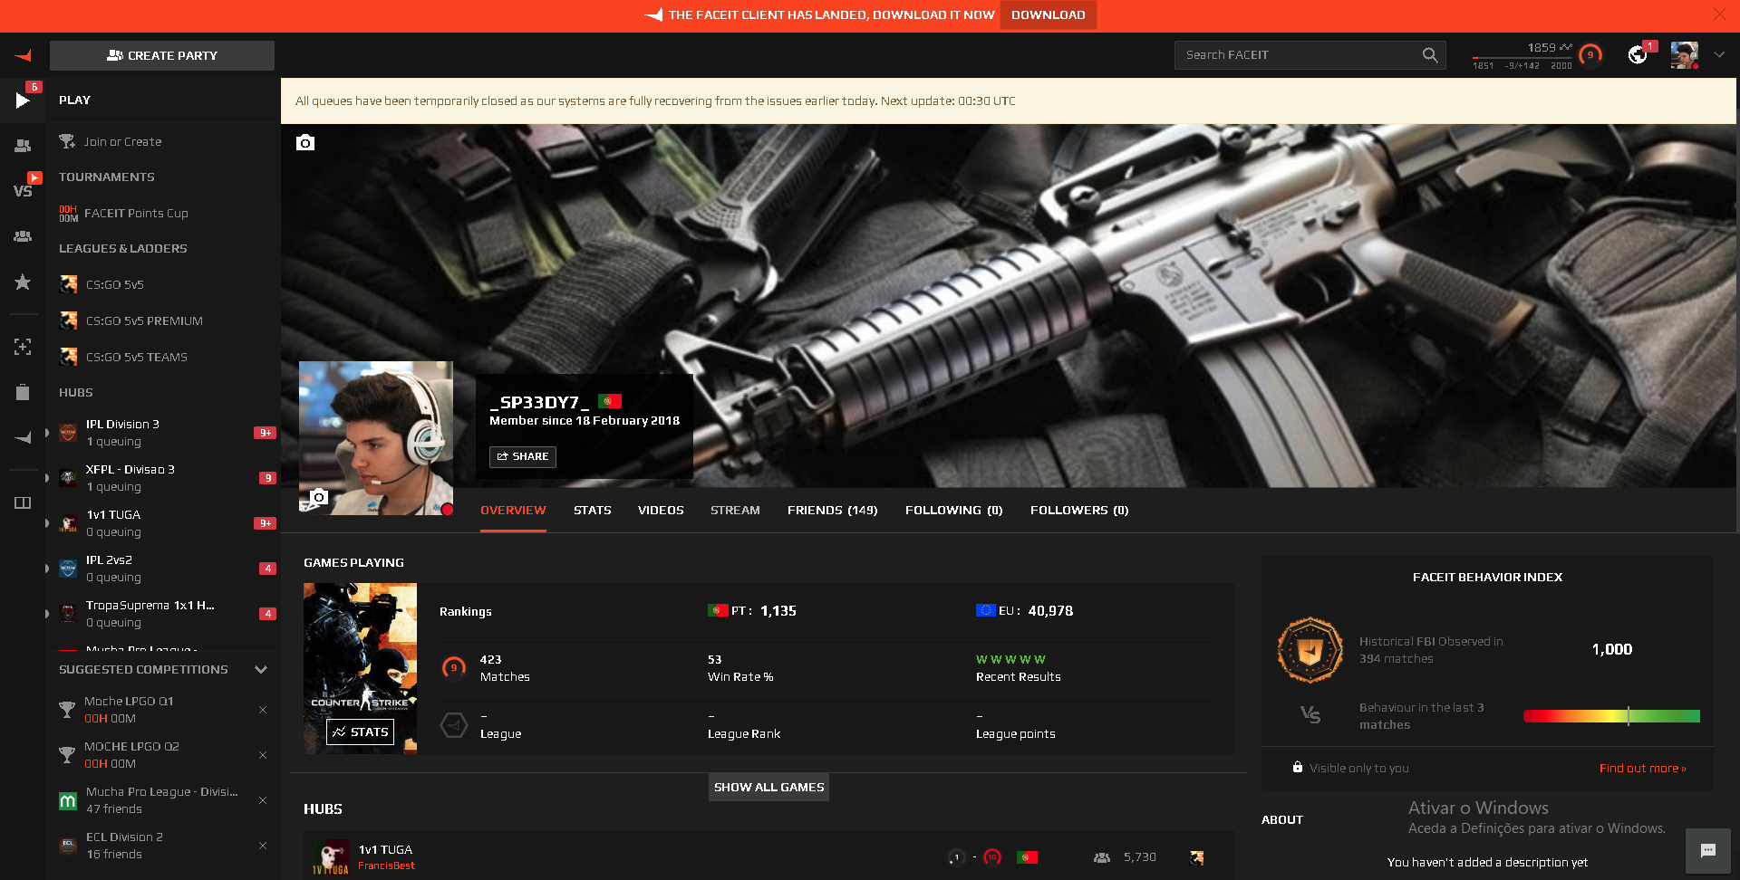This screenshot has width=1740, height=880.
Task: Open the friends icon in left rail
Action: tap(23, 145)
